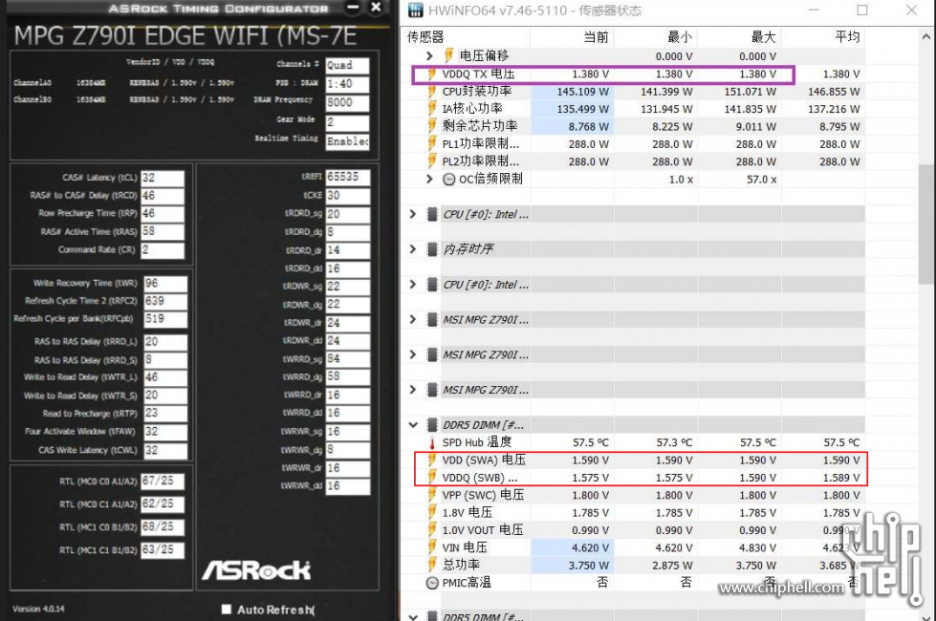Click the Write Recovery Time (tWR) field
Screen dimensions: 936x621
pos(165,284)
